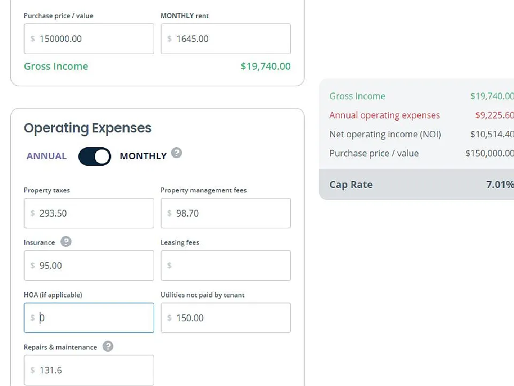Click Net operating income $10,514.40 value
The height and width of the screenshot is (386, 514).
click(492, 134)
